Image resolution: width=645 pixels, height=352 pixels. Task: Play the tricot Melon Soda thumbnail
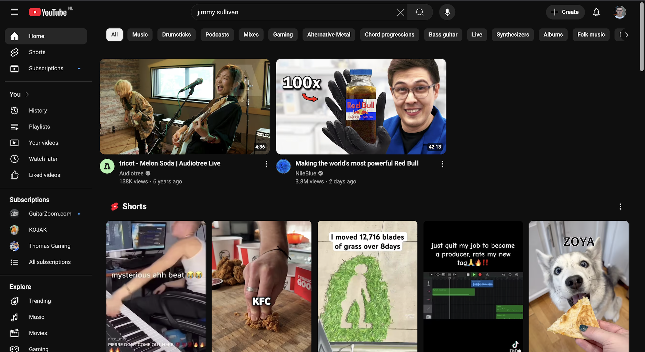[x=185, y=107]
